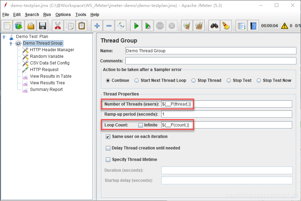
Task: Select View Results Tree listener
Action: tap(47, 83)
